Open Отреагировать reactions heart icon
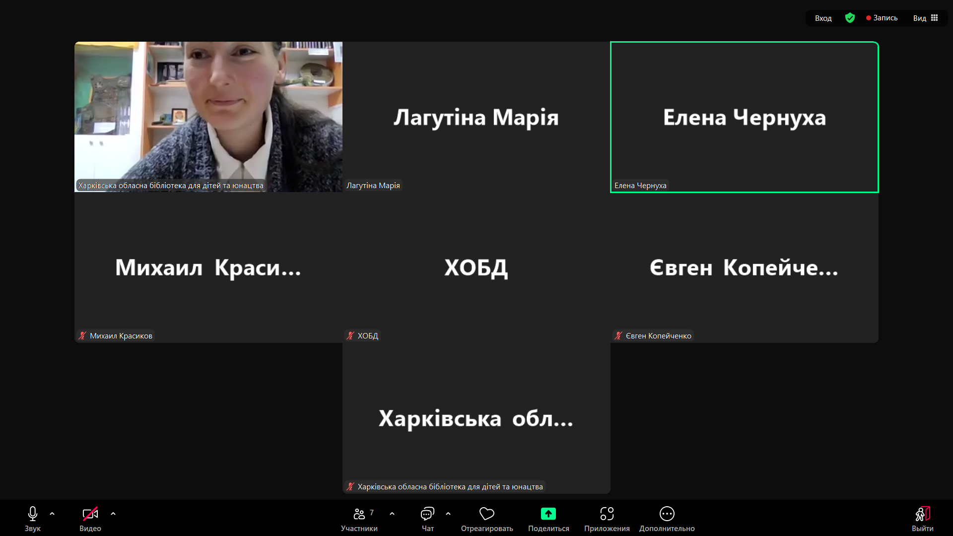953x536 pixels. click(486, 514)
